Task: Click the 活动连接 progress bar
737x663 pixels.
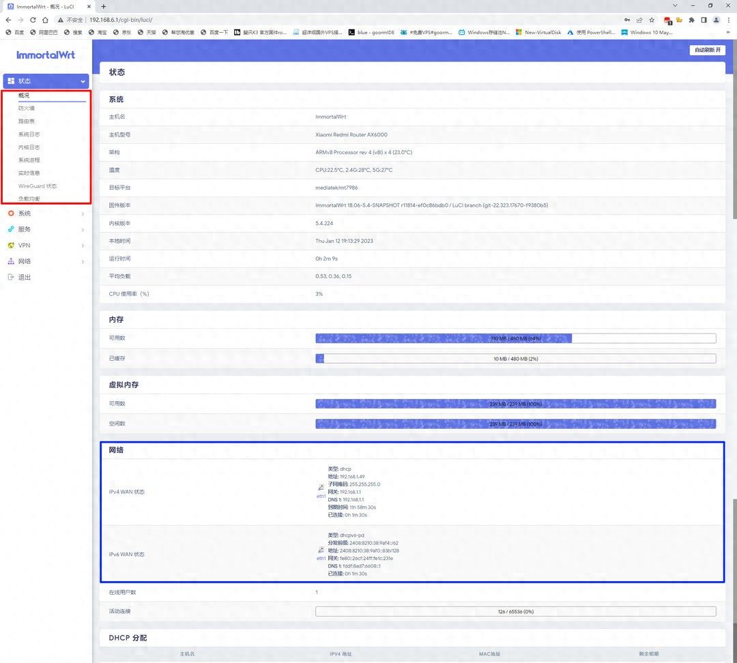Action: click(515, 612)
